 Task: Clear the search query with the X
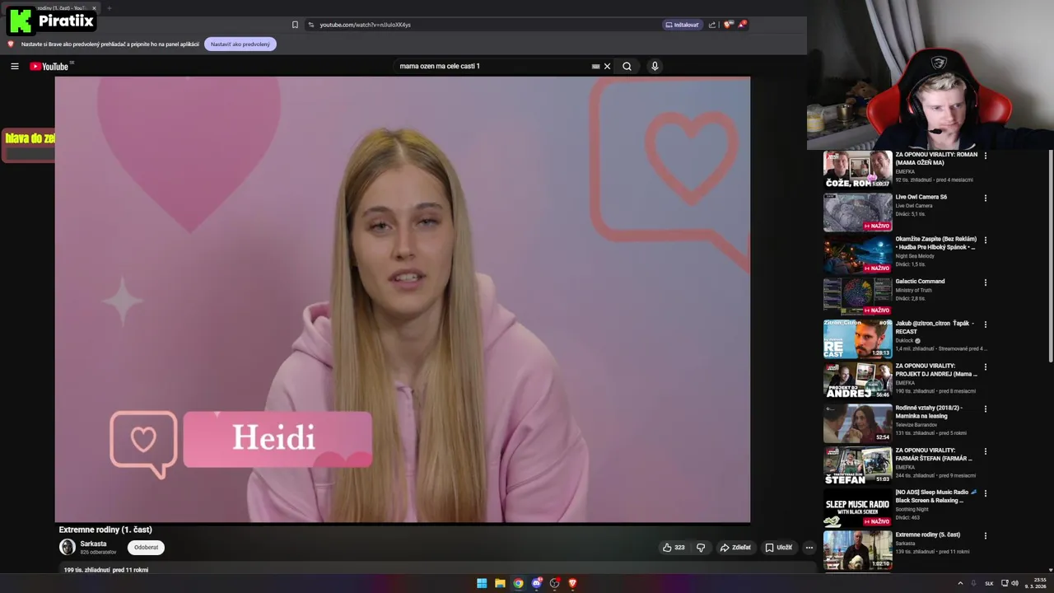[x=608, y=67]
